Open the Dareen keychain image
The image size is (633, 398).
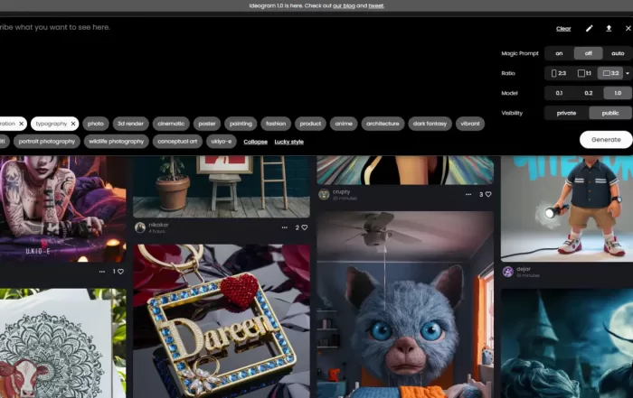pyautogui.click(x=222, y=321)
